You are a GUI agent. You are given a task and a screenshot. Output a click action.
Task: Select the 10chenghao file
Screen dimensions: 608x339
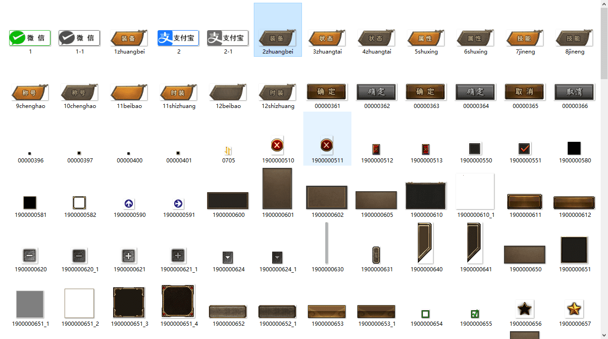tap(80, 92)
